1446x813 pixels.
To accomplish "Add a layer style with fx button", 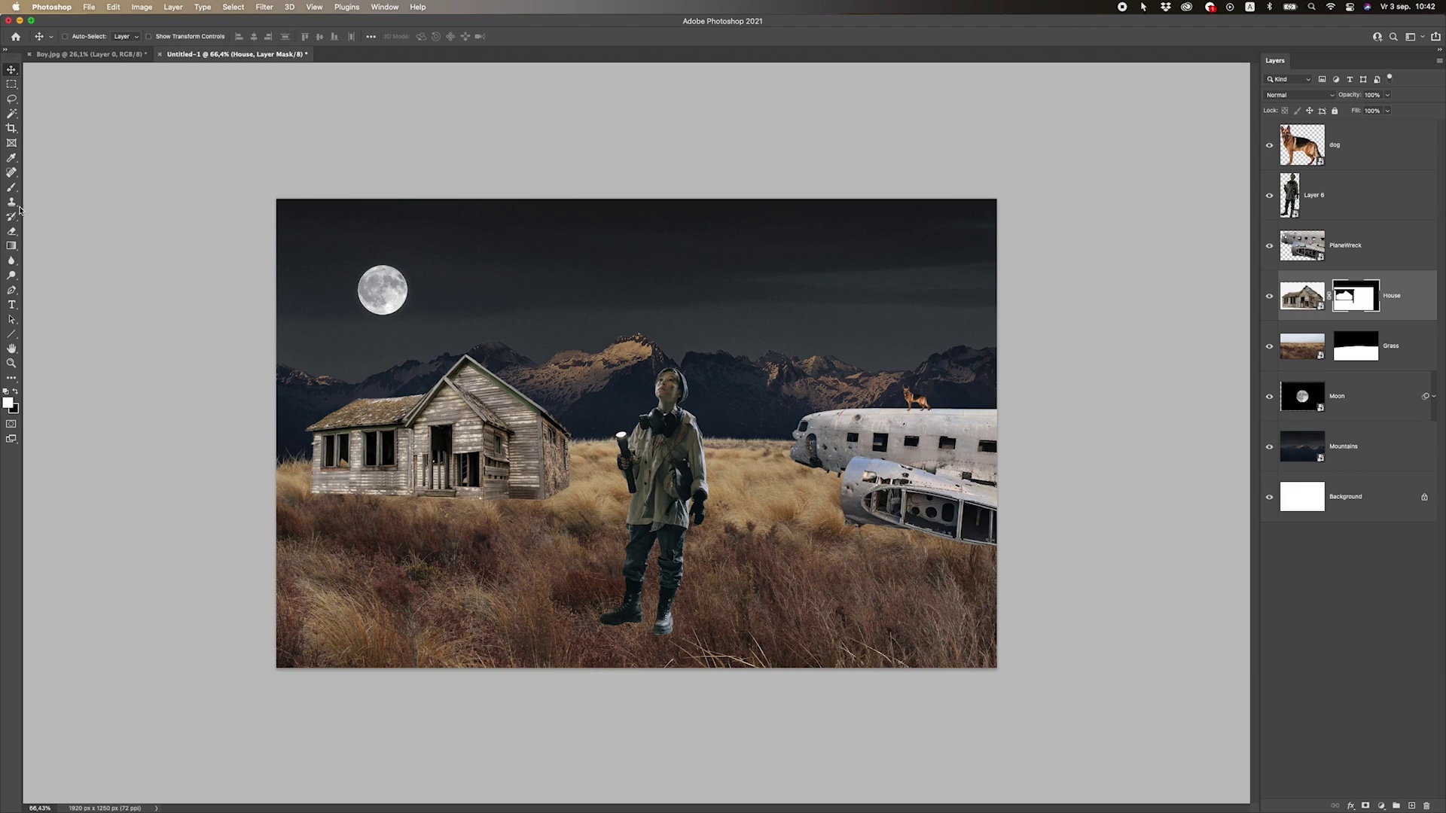I will tap(1350, 805).
